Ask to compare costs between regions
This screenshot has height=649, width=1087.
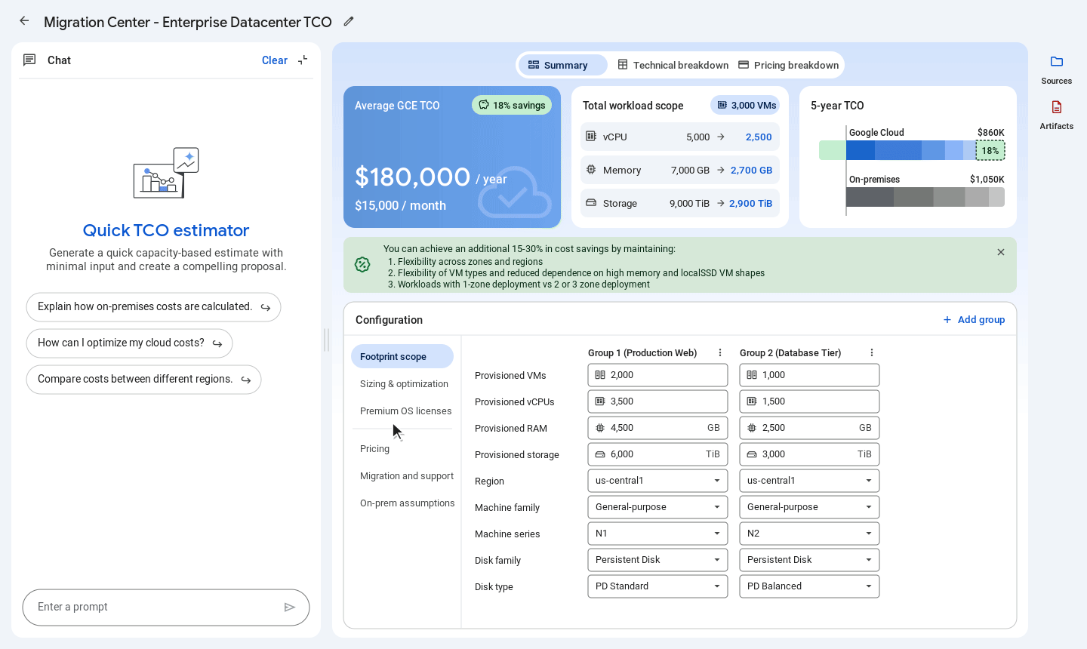tap(143, 379)
